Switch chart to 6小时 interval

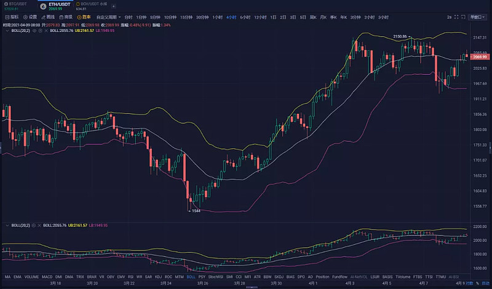[x=245, y=17]
